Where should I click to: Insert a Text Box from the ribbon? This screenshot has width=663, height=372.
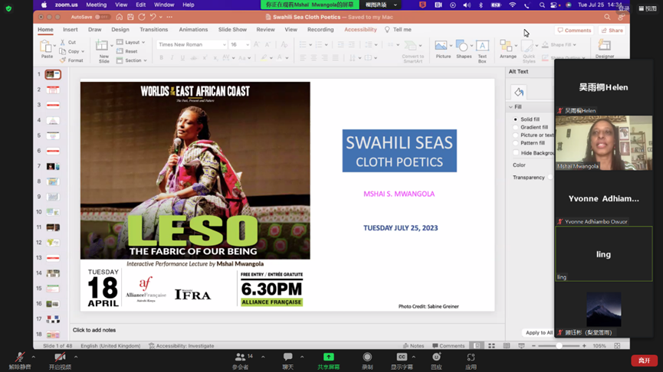coord(482,47)
